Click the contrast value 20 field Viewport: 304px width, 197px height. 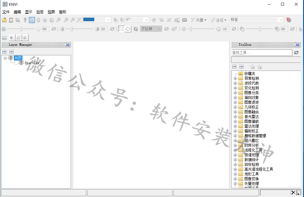[x=104, y=29]
